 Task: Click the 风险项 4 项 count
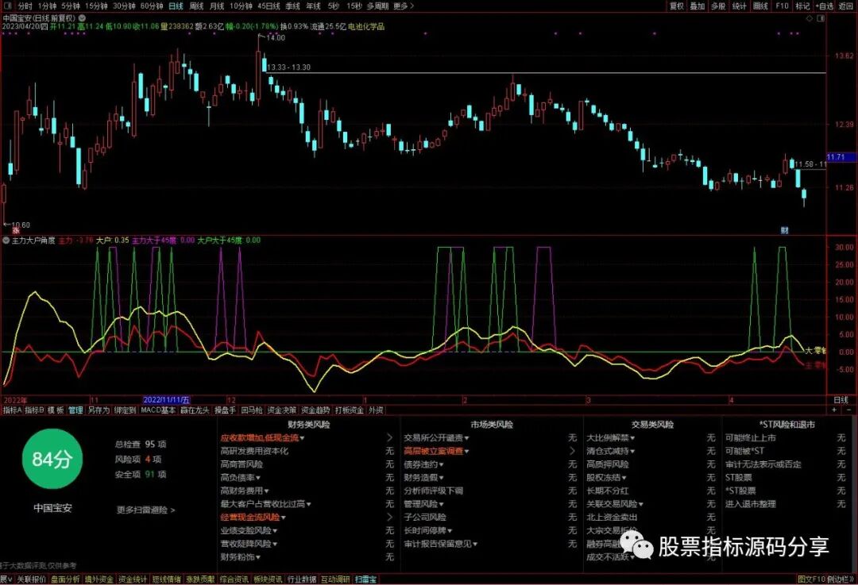coord(138,460)
